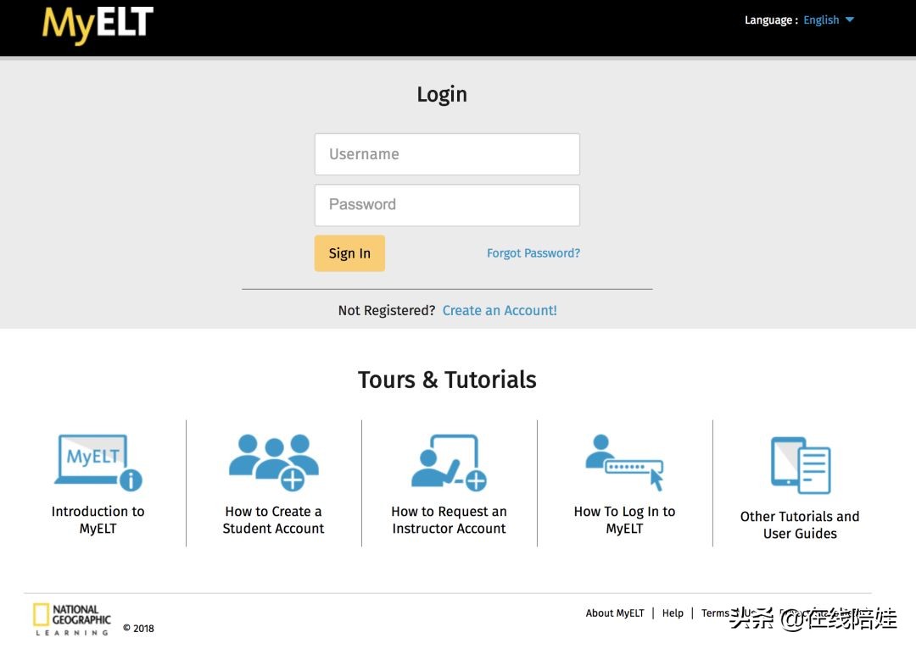
Task: Open the Forgot Password? link
Action: [x=533, y=253]
